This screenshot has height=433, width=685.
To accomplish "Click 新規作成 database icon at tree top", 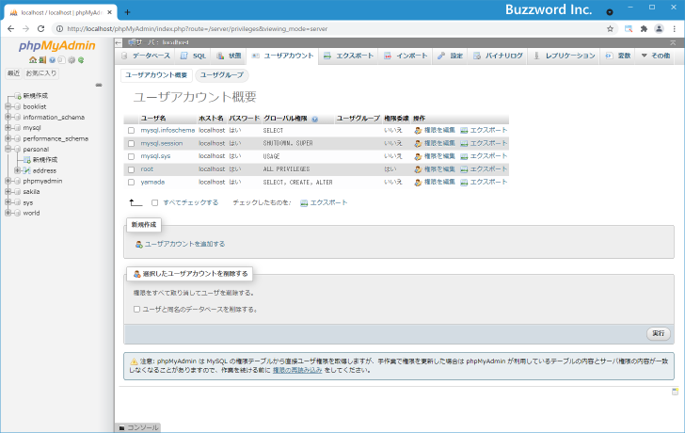I will coord(18,96).
